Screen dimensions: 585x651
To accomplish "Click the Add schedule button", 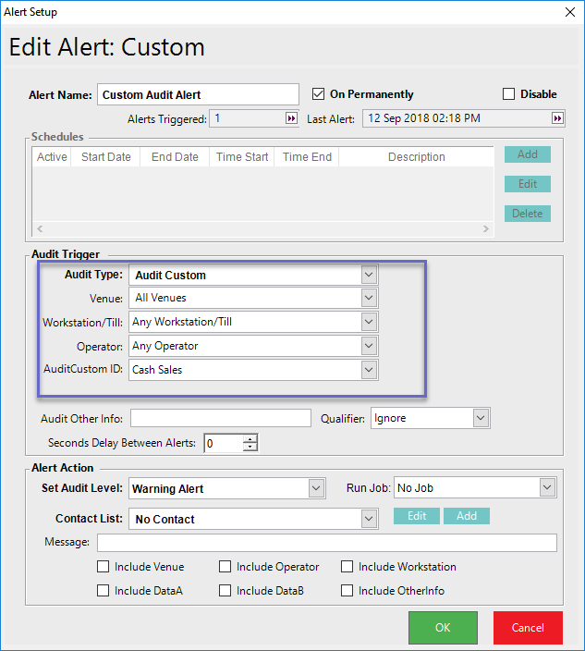I will (528, 154).
